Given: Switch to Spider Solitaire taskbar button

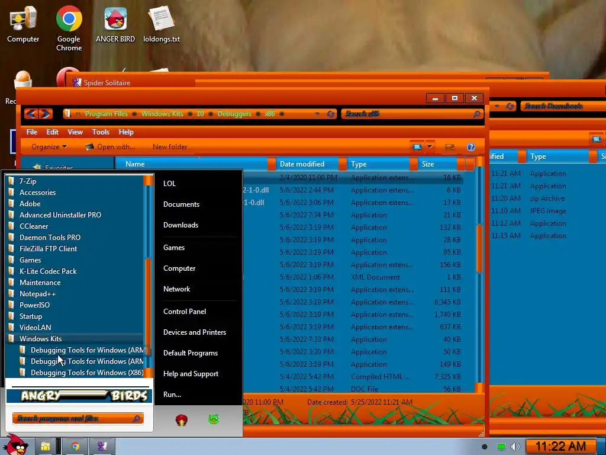Looking at the screenshot, I should click(102, 447).
